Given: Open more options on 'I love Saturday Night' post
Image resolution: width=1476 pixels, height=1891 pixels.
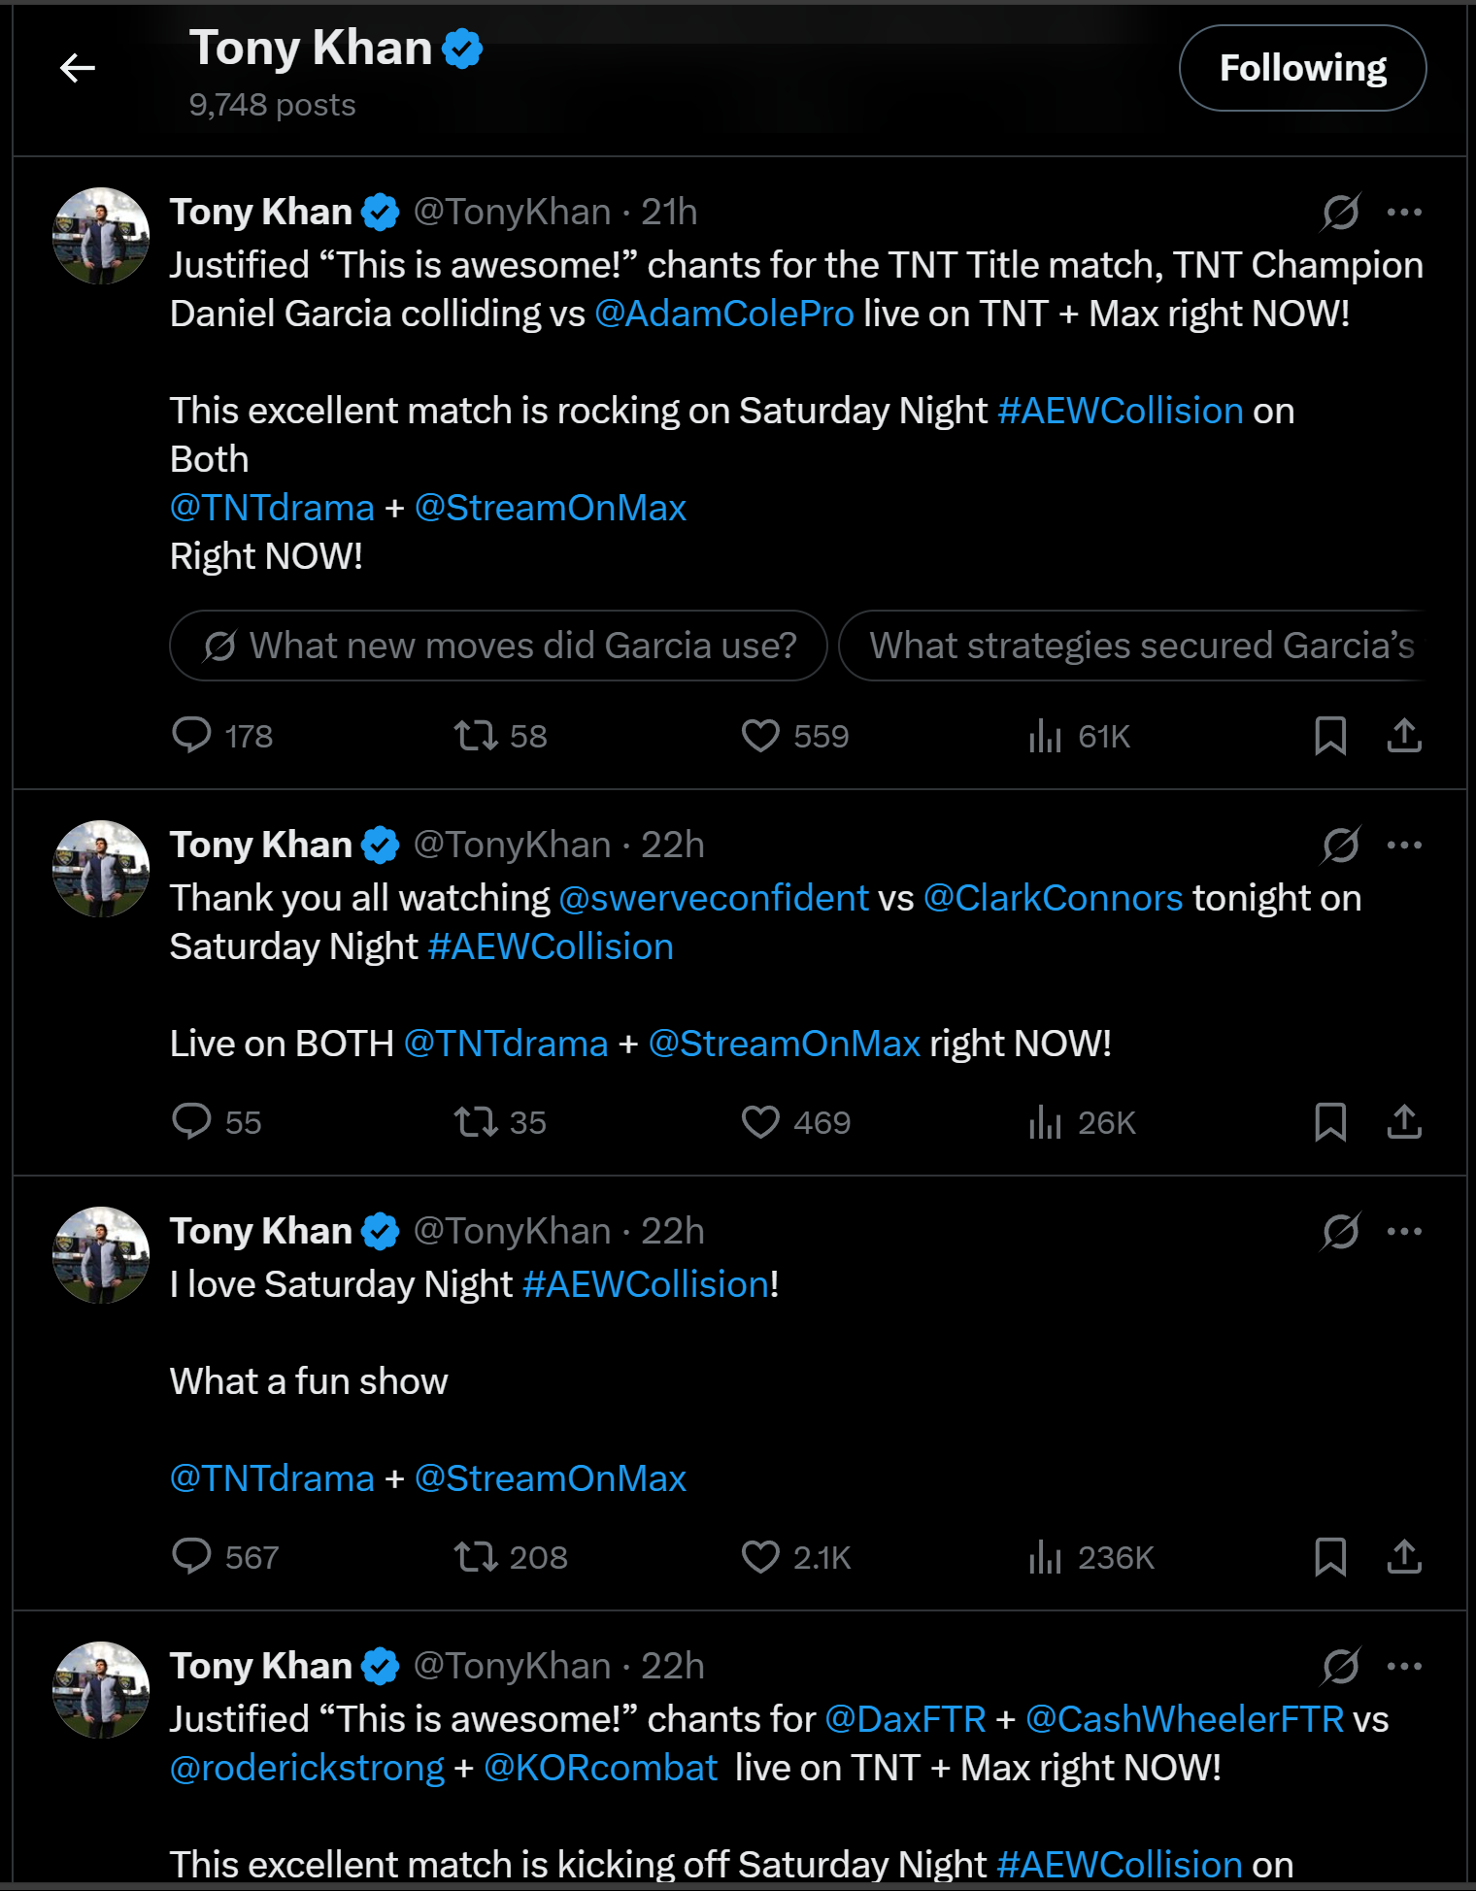Looking at the screenshot, I should 1404,1231.
